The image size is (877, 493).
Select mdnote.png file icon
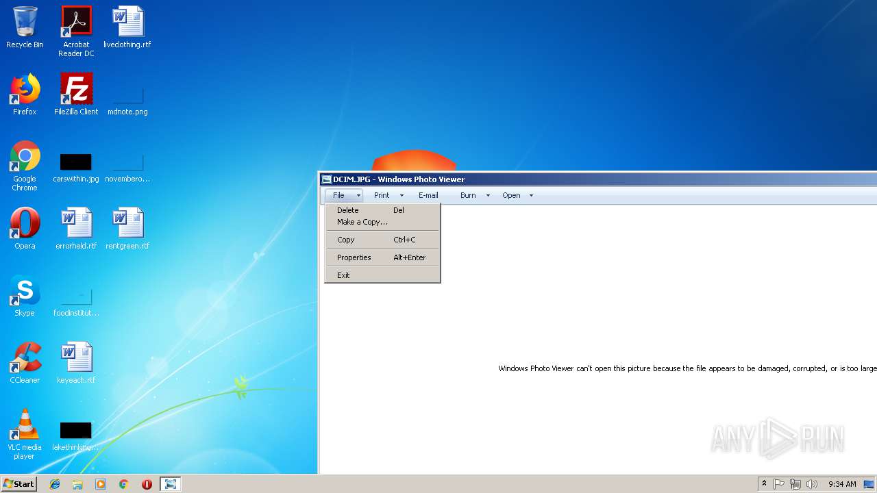pos(127,100)
